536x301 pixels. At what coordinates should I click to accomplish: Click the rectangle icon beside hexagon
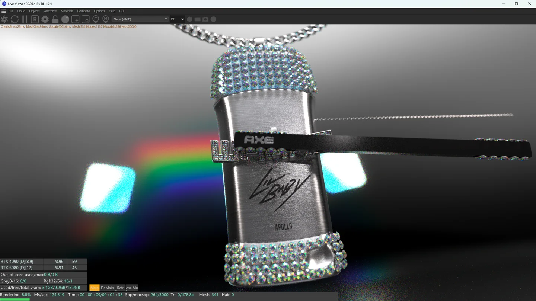pos(198,19)
